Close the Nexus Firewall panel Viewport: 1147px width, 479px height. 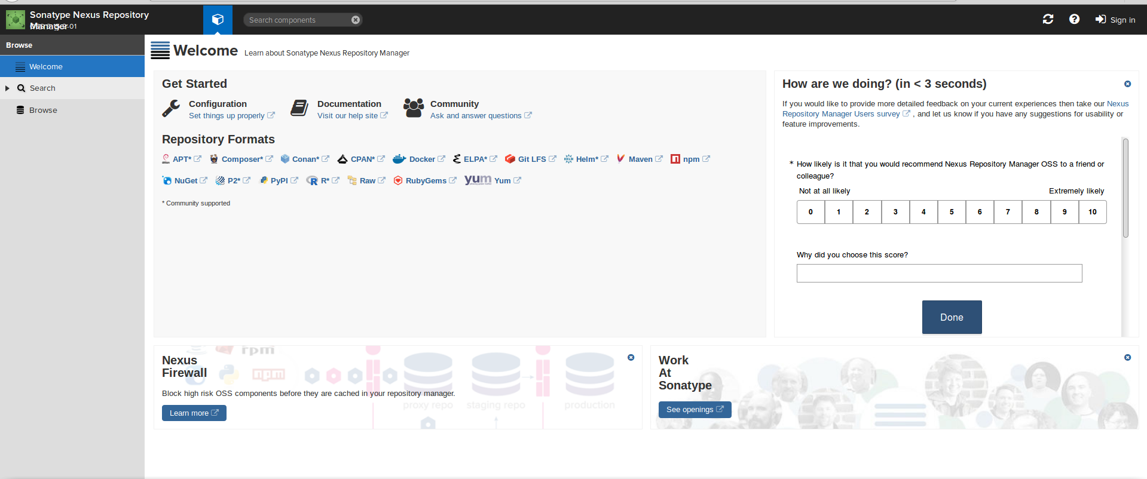(x=631, y=358)
